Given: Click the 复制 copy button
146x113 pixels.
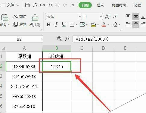Looking at the screenshot, I should coord(20,24).
